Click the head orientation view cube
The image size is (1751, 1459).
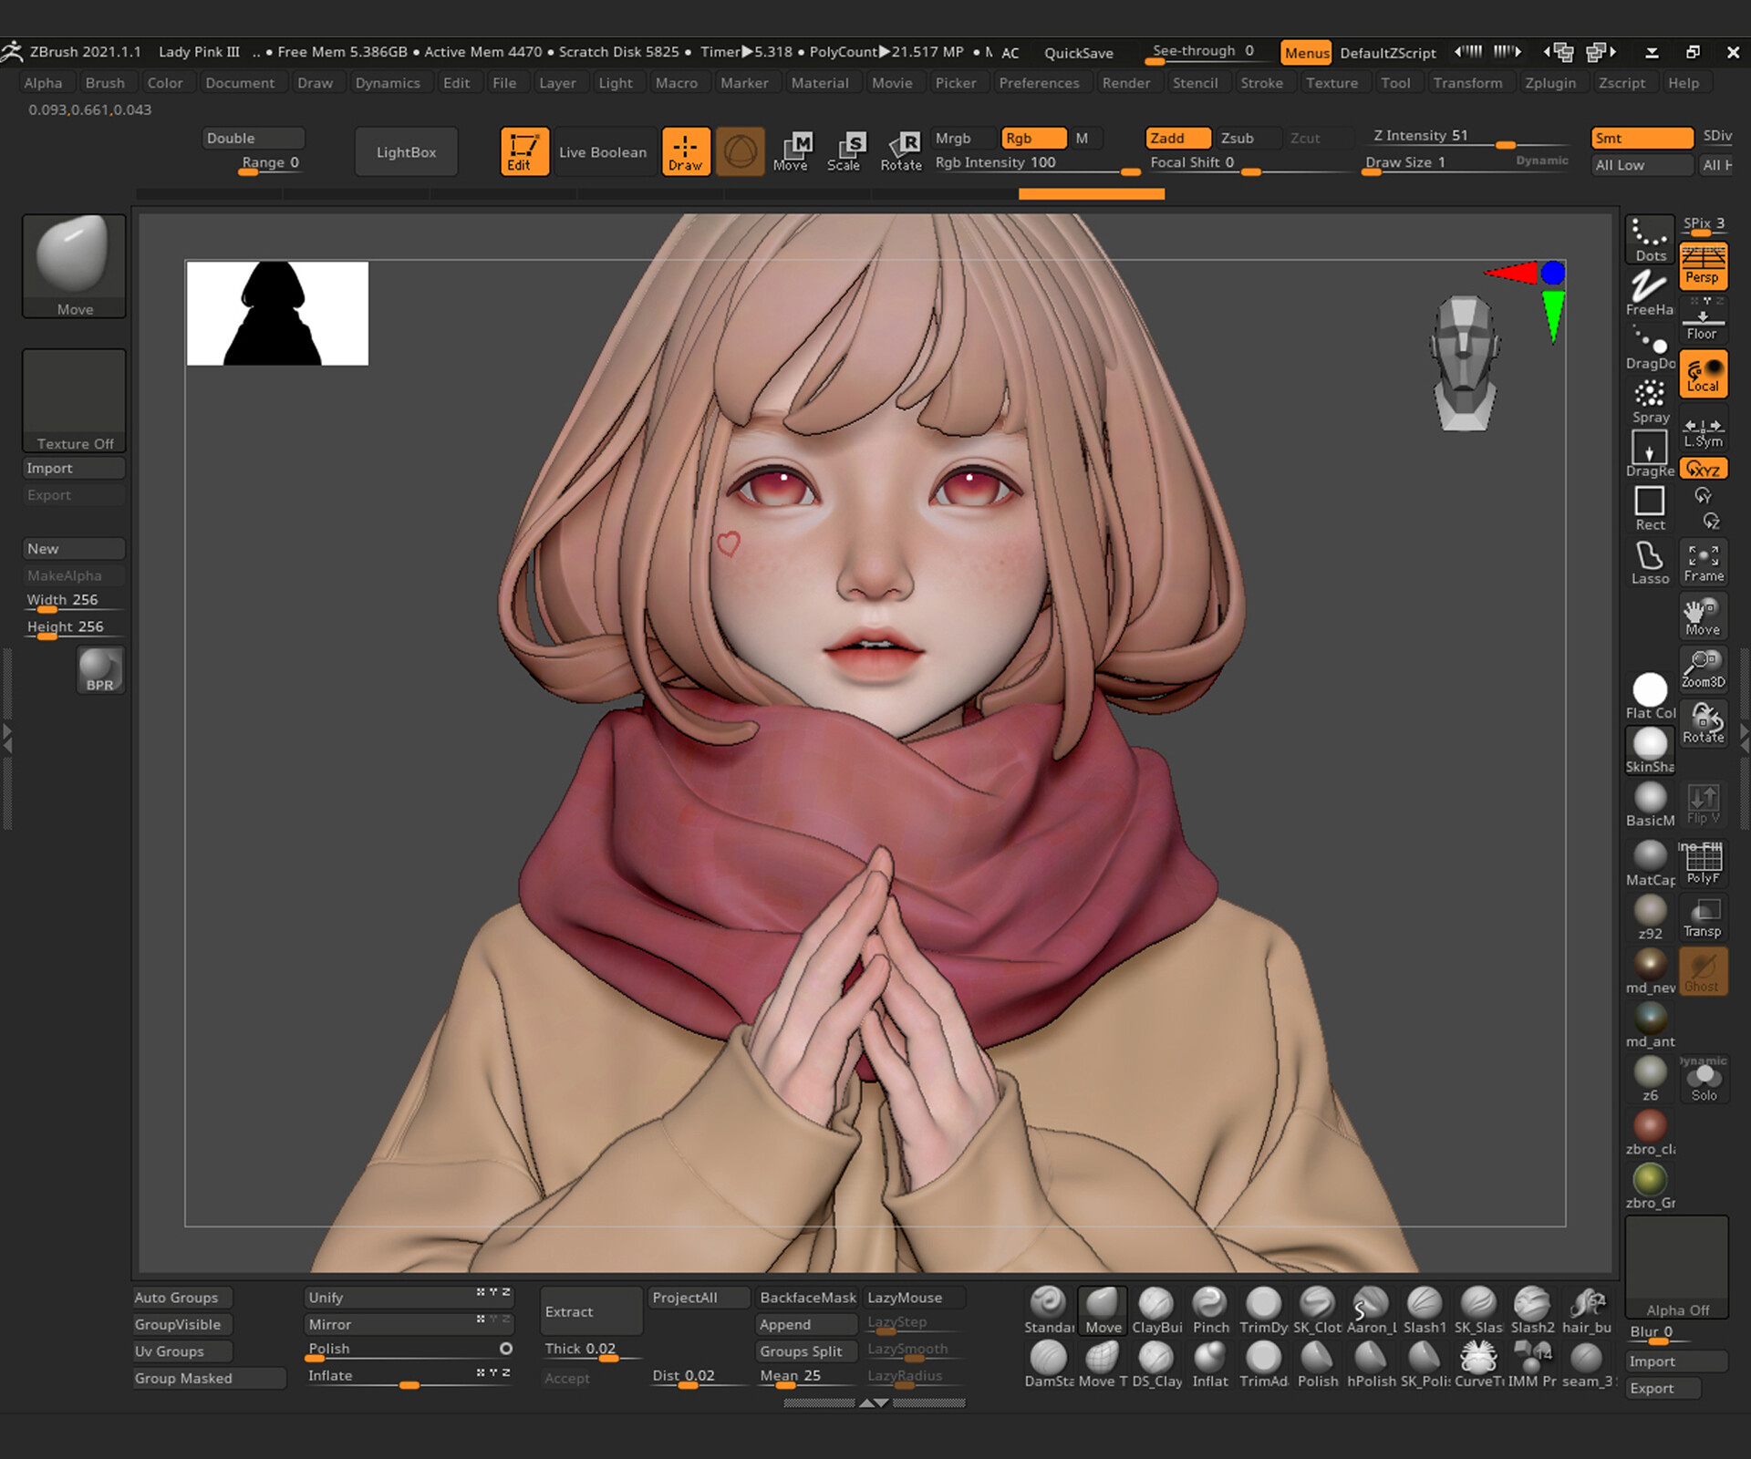pyautogui.click(x=1463, y=362)
